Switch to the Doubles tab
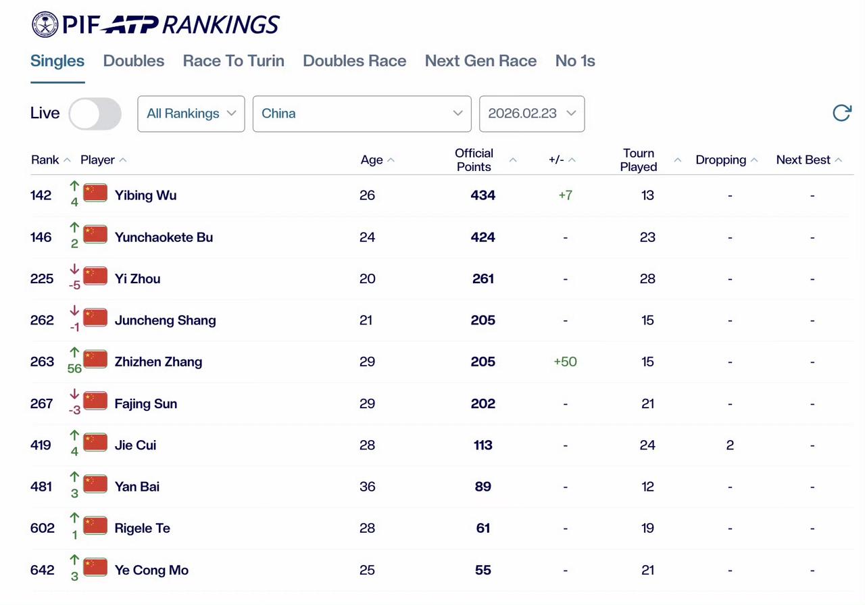Image resolution: width=865 pixels, height=605 pixels. pos(134,61)
